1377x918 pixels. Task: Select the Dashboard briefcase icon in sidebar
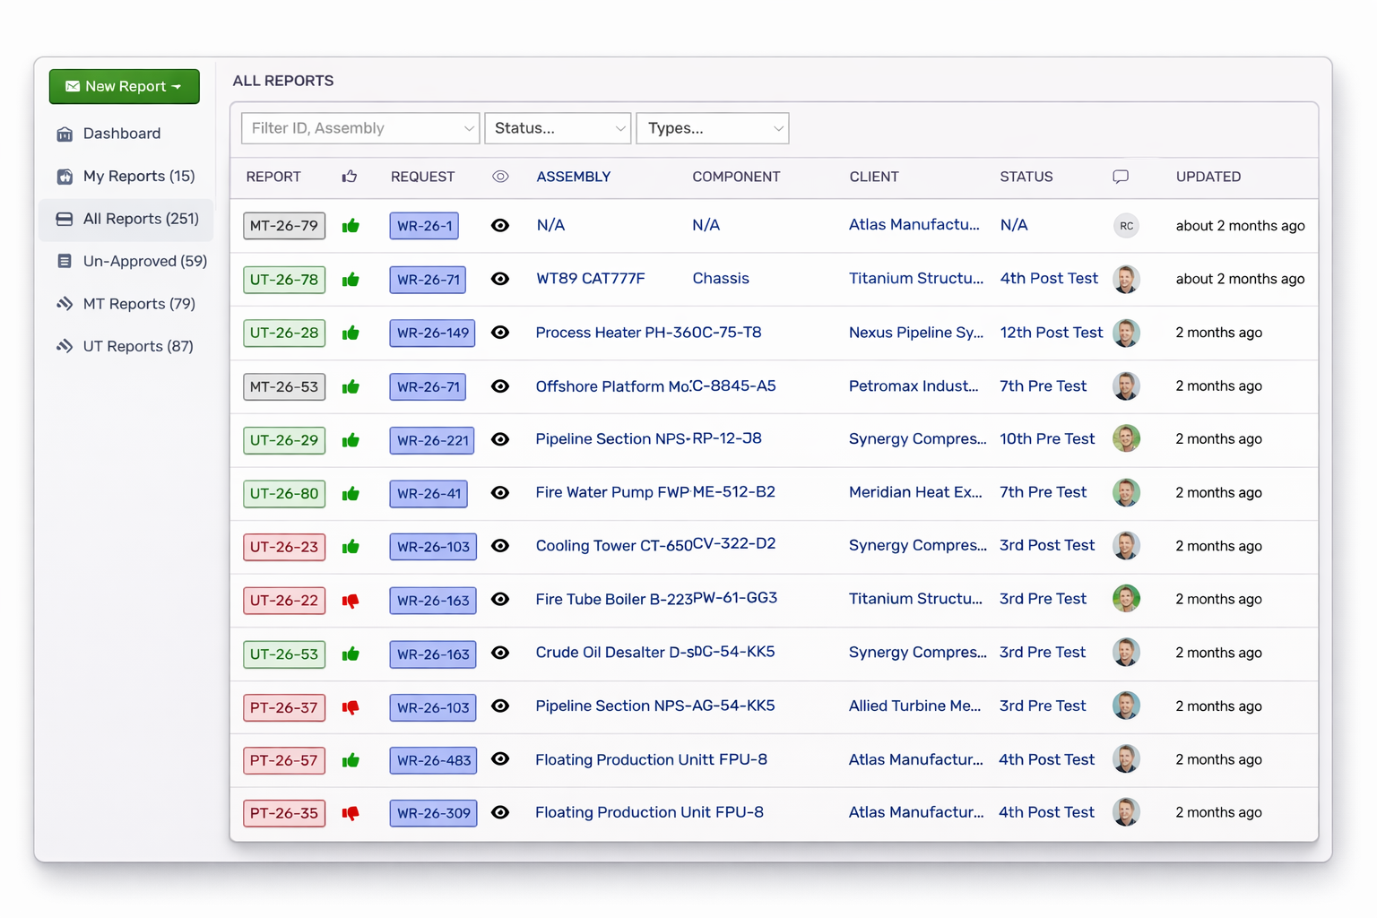point(65,133)
